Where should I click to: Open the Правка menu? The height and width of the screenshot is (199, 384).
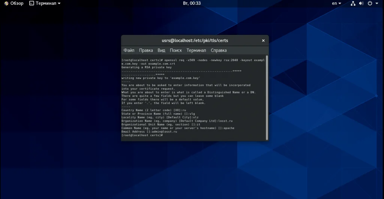(x=146, y=50)
